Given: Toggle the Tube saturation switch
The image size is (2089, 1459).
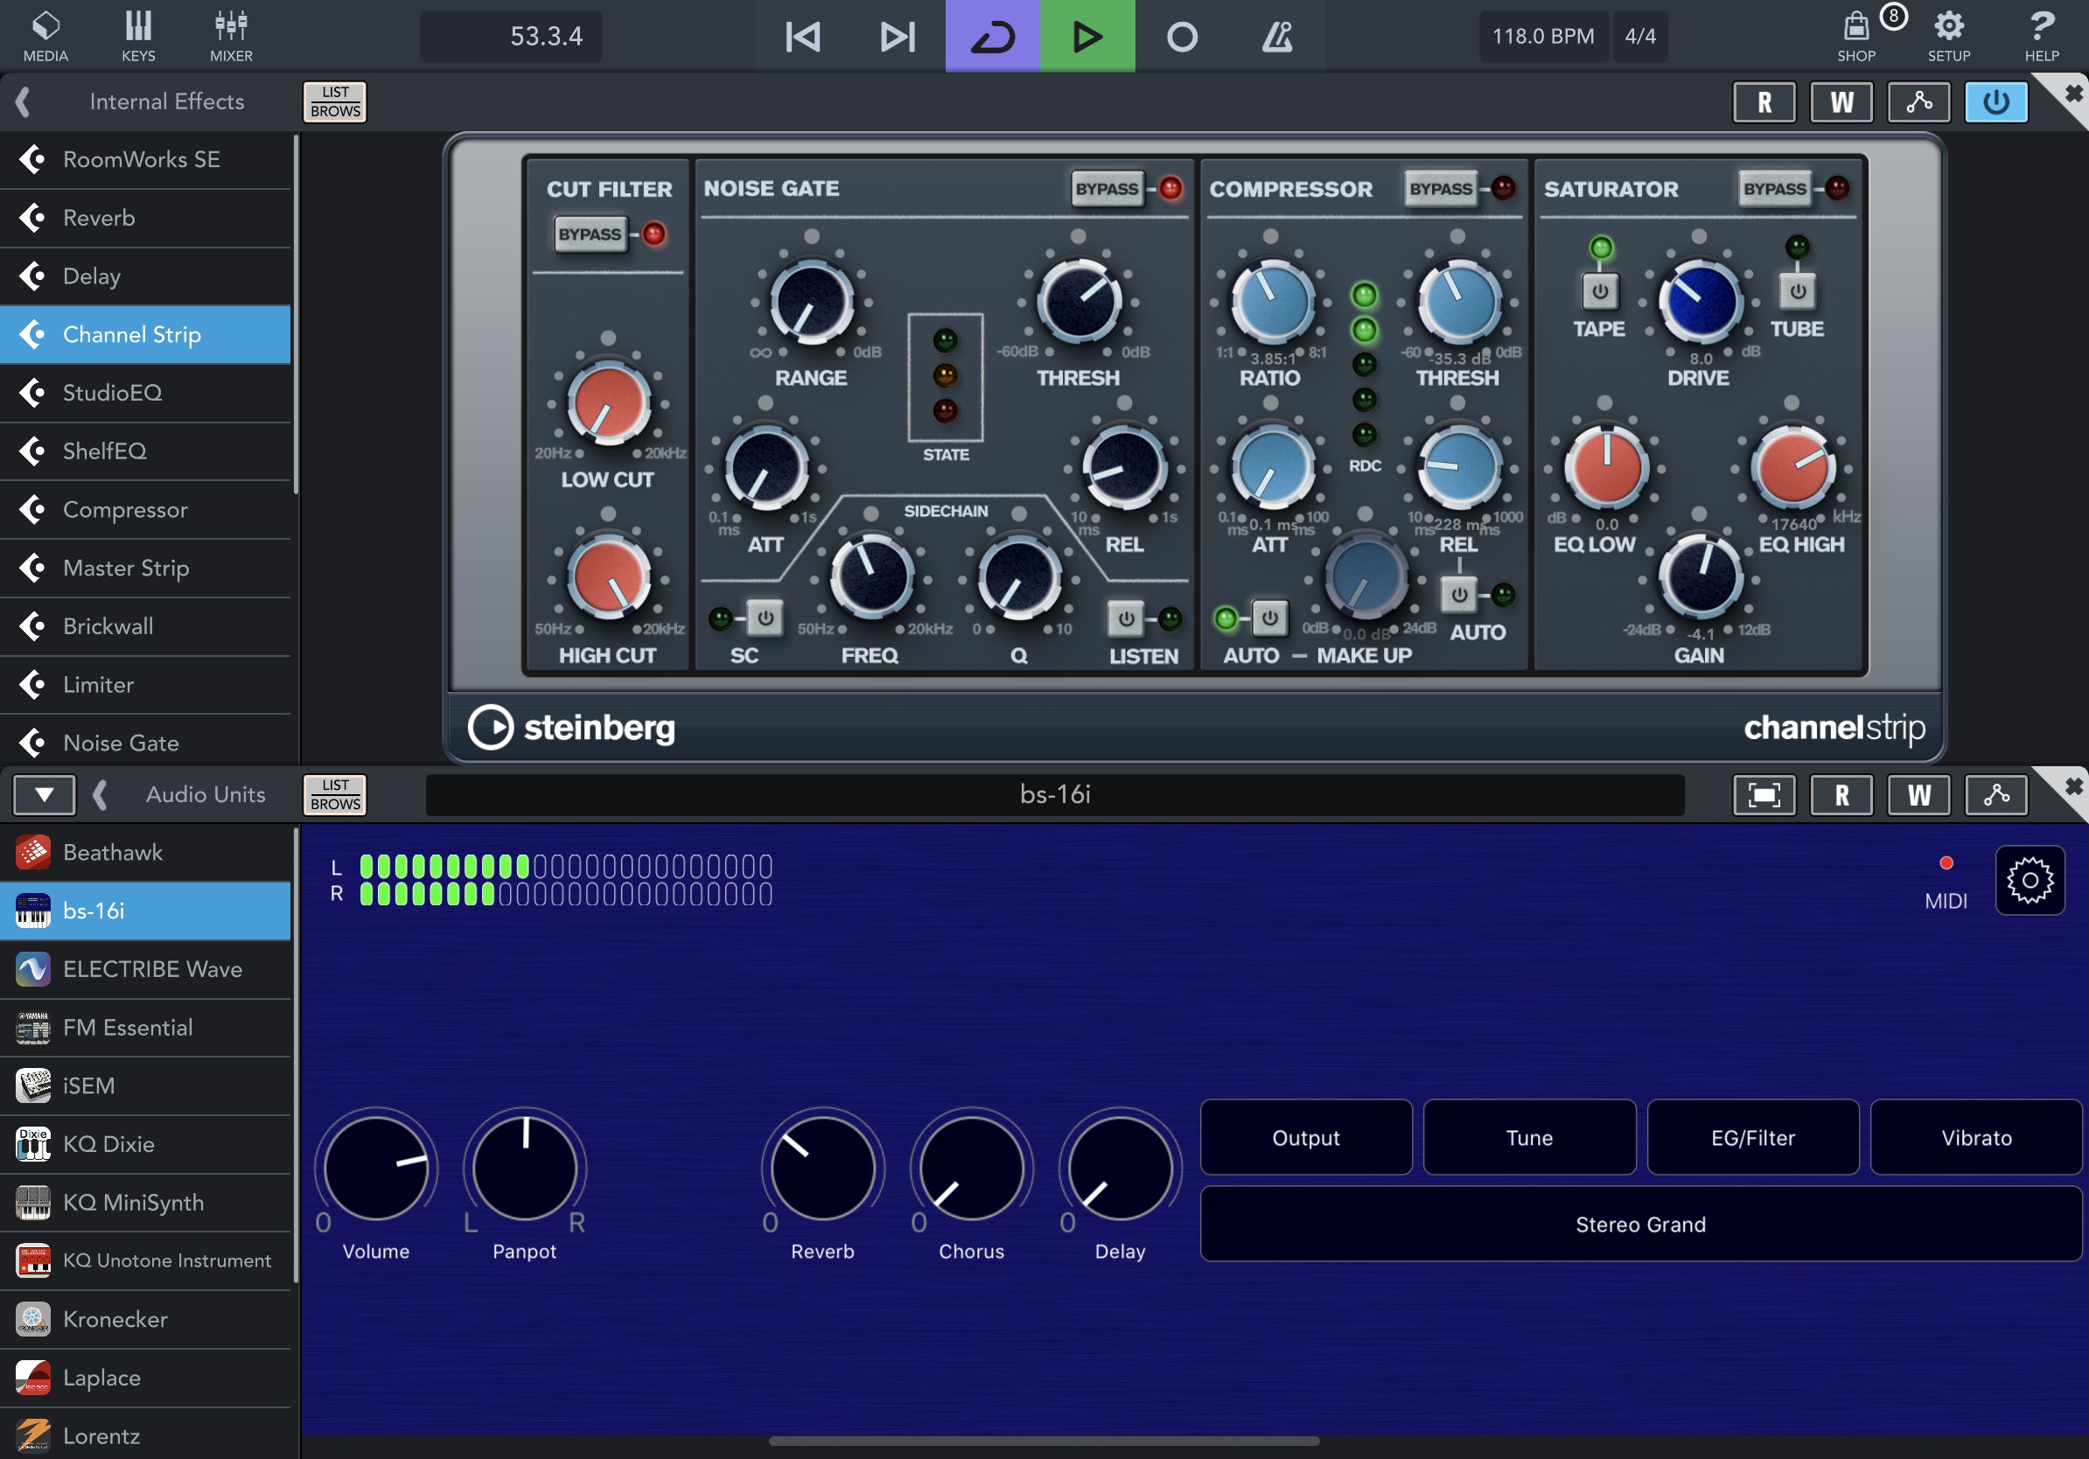Looking at the screenshot, I should [1797, 292].
